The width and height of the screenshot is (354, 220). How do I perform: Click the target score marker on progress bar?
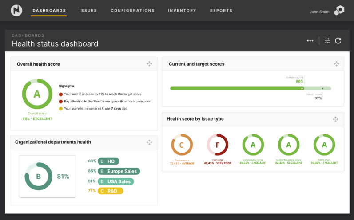(x=322, y=89)
